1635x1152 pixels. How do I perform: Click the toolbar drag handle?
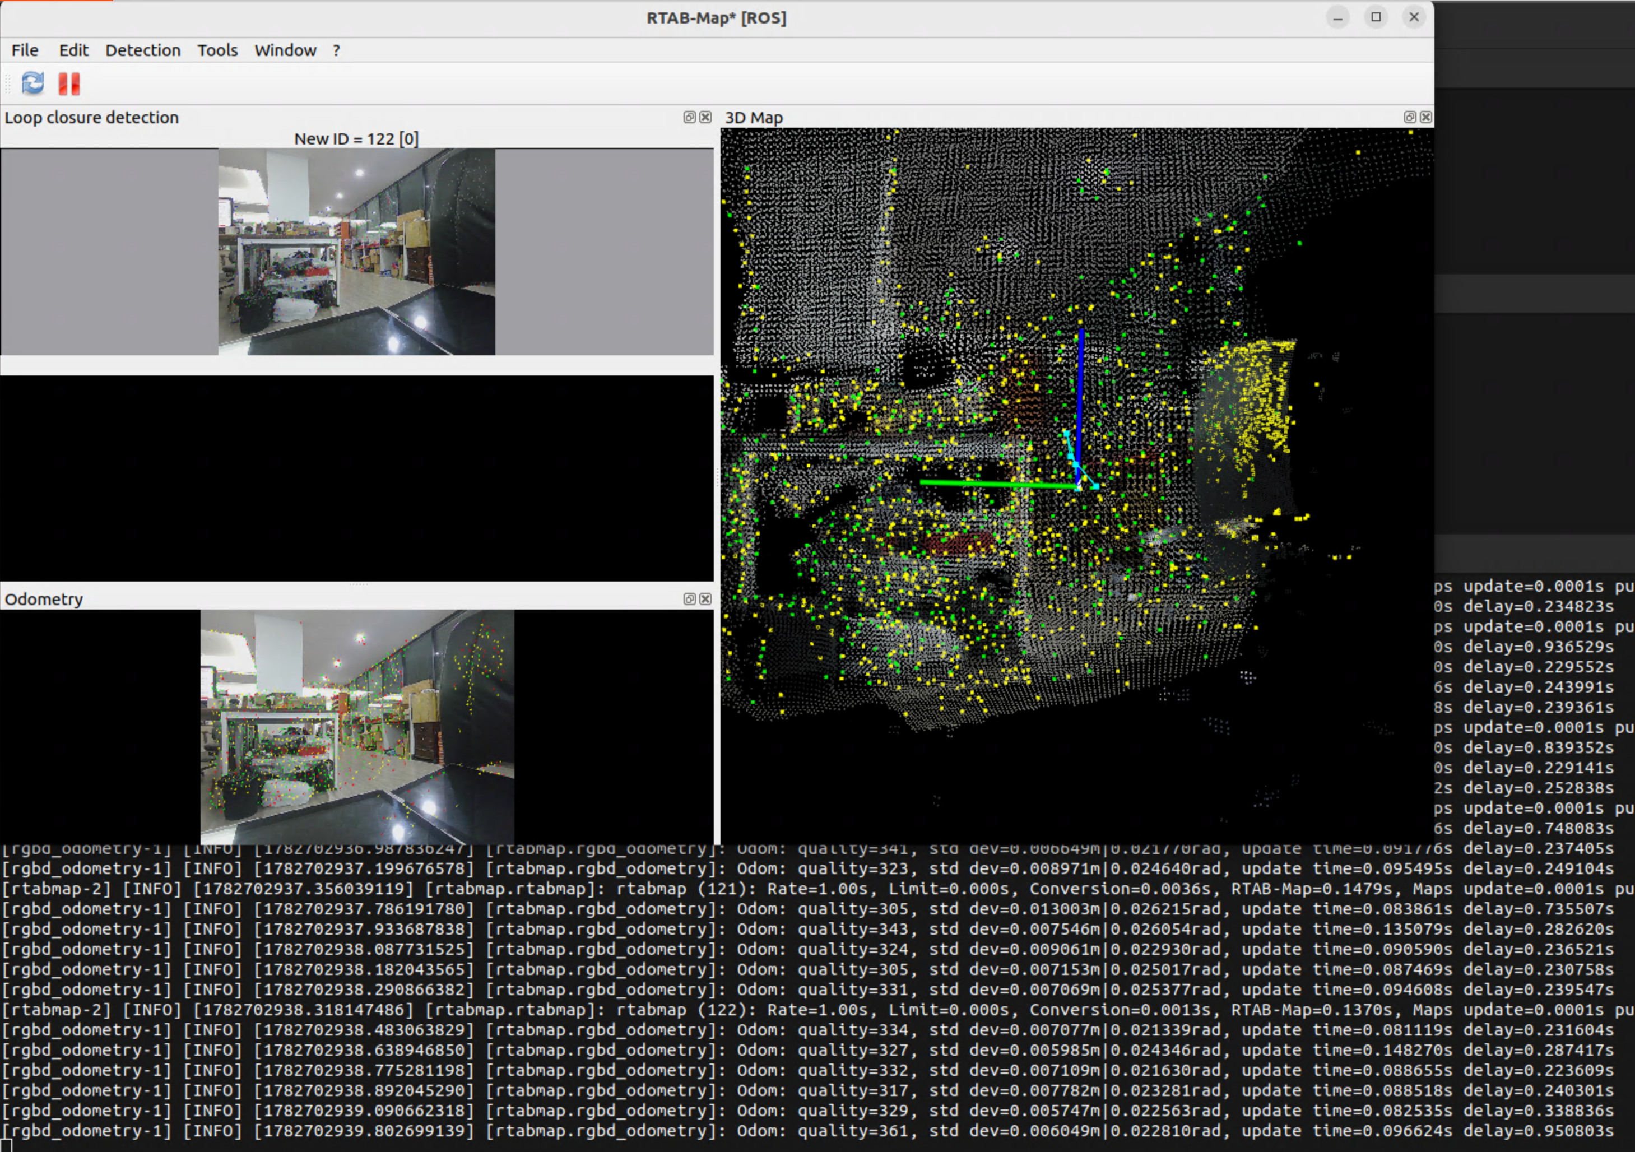coord(8,83)
